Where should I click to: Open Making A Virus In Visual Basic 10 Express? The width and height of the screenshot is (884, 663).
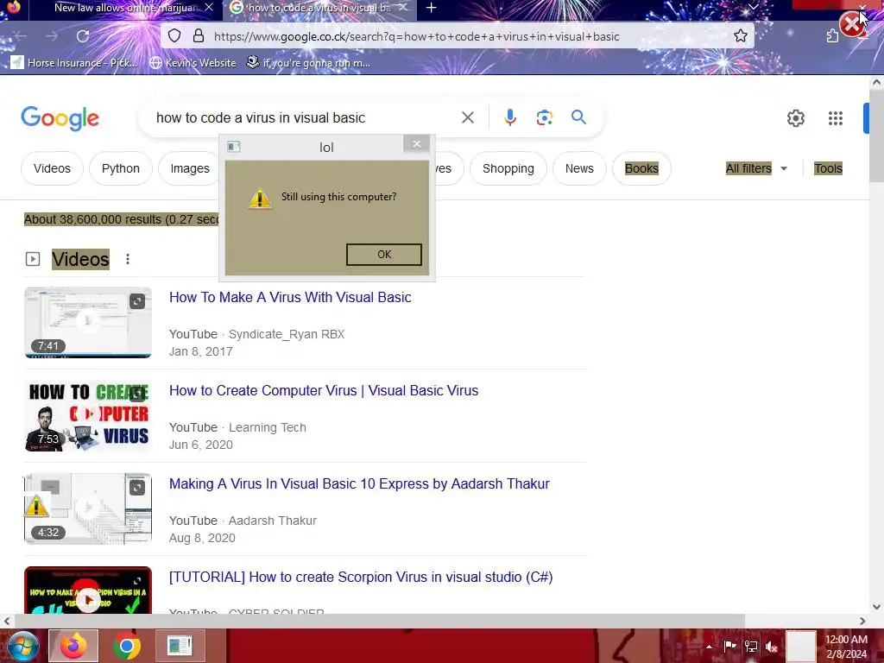(x=359, y=483)
